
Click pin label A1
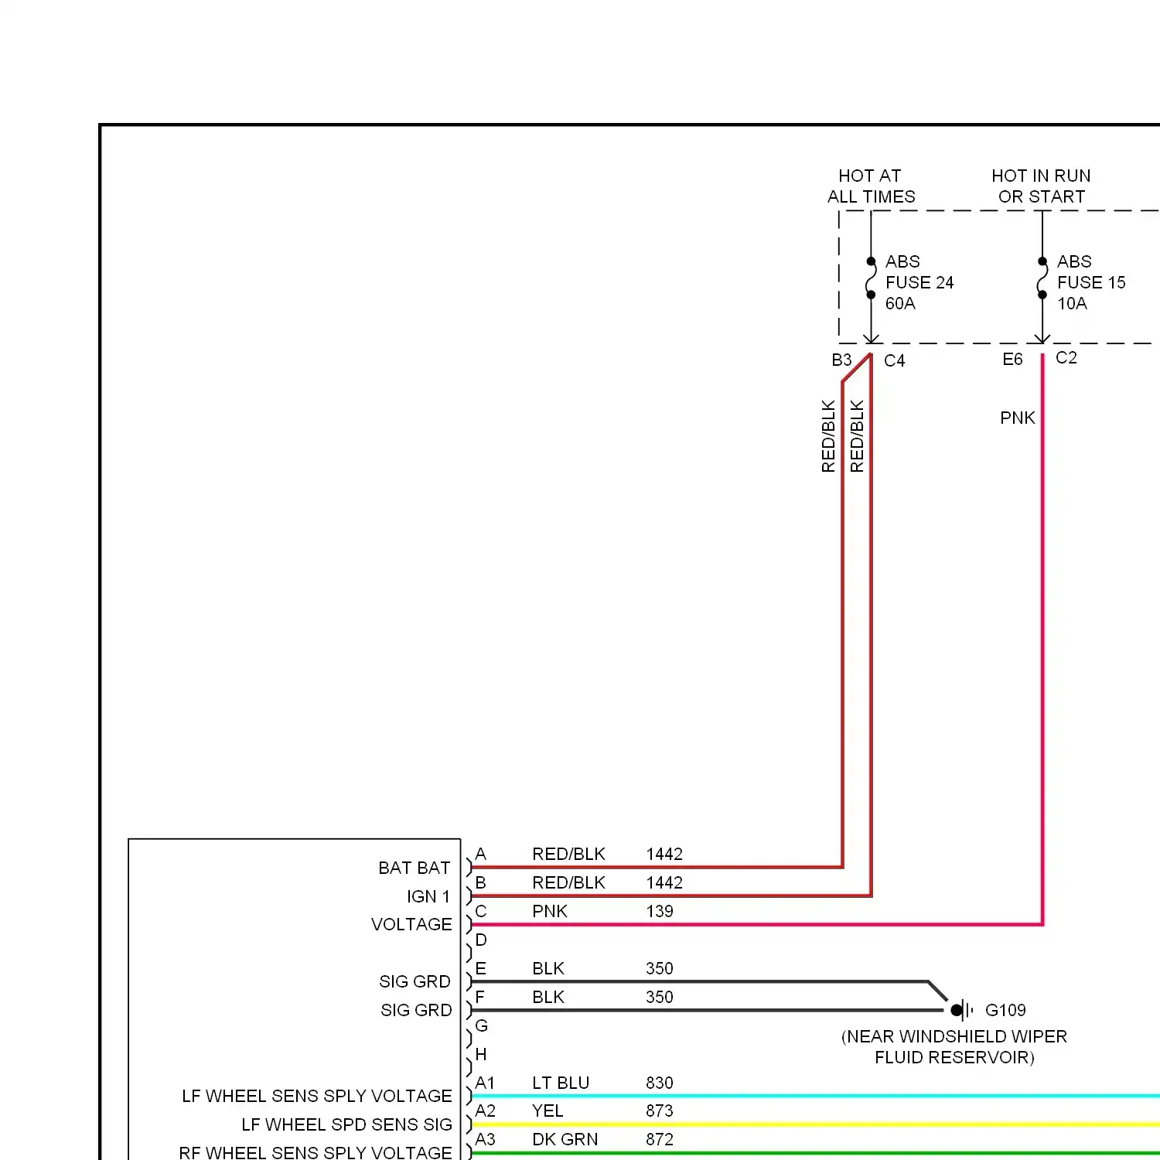(485, 1083)
